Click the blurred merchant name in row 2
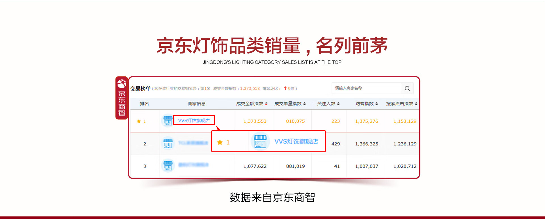 pos(193,143)
